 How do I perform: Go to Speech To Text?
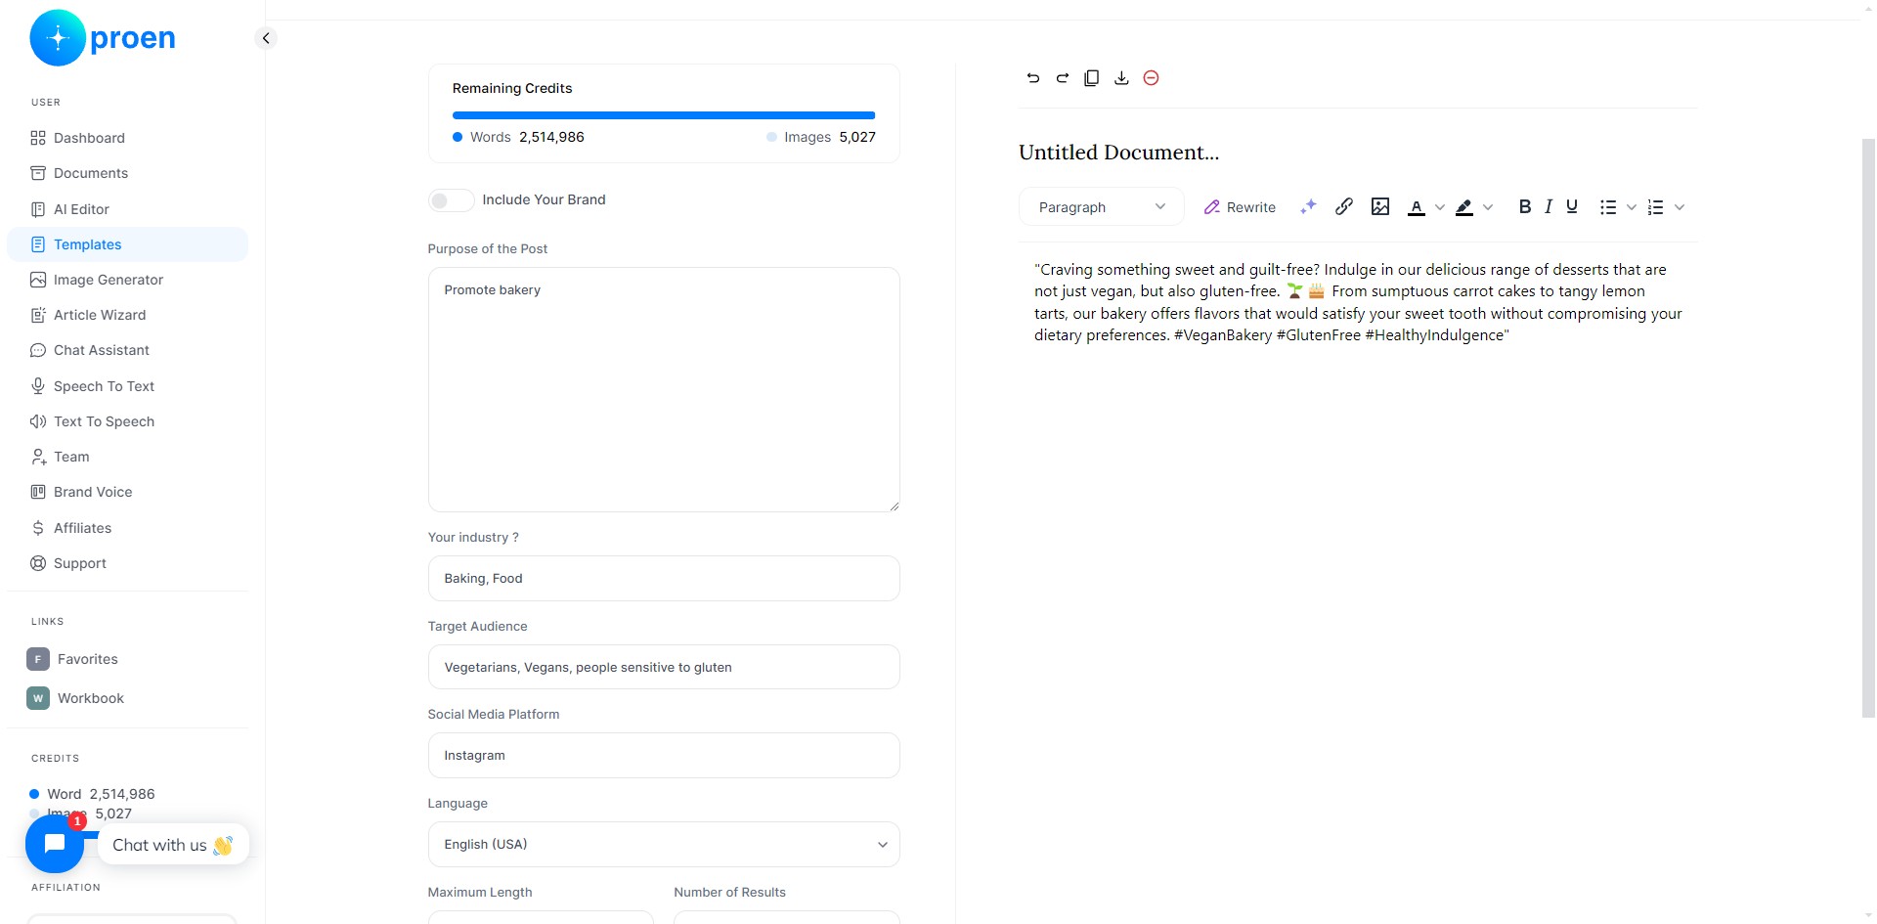(x=127, y=386)
